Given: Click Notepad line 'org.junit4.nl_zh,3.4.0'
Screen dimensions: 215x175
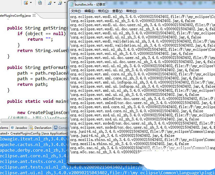Looking at the screenshot, I should (x=143, y=132).
